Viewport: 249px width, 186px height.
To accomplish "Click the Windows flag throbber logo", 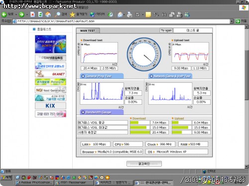I will point(244,8).
